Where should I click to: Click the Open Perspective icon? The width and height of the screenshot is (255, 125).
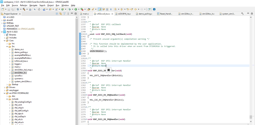click(x=149, y=9)
